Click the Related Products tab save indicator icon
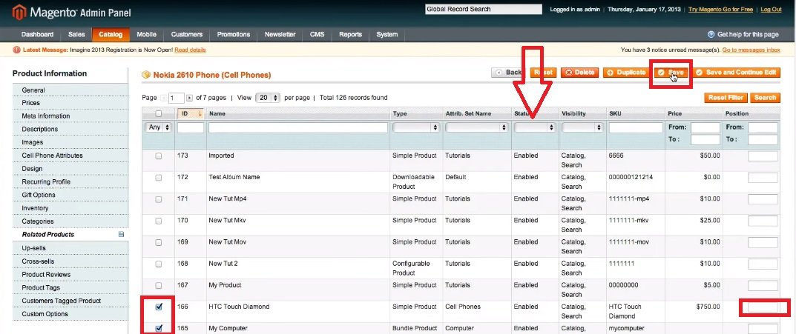796x334 pixels. (121, 235)
